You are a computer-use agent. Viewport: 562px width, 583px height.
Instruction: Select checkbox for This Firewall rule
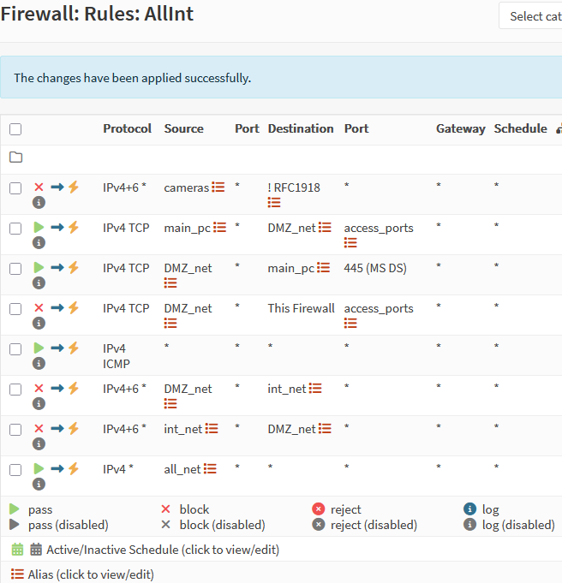coord(15,308)
